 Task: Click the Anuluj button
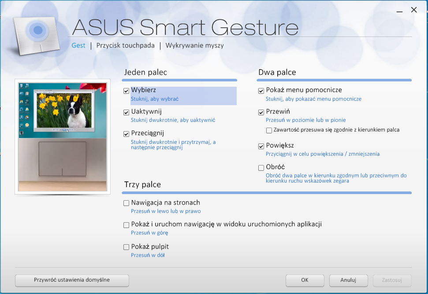tap(348, 280)
